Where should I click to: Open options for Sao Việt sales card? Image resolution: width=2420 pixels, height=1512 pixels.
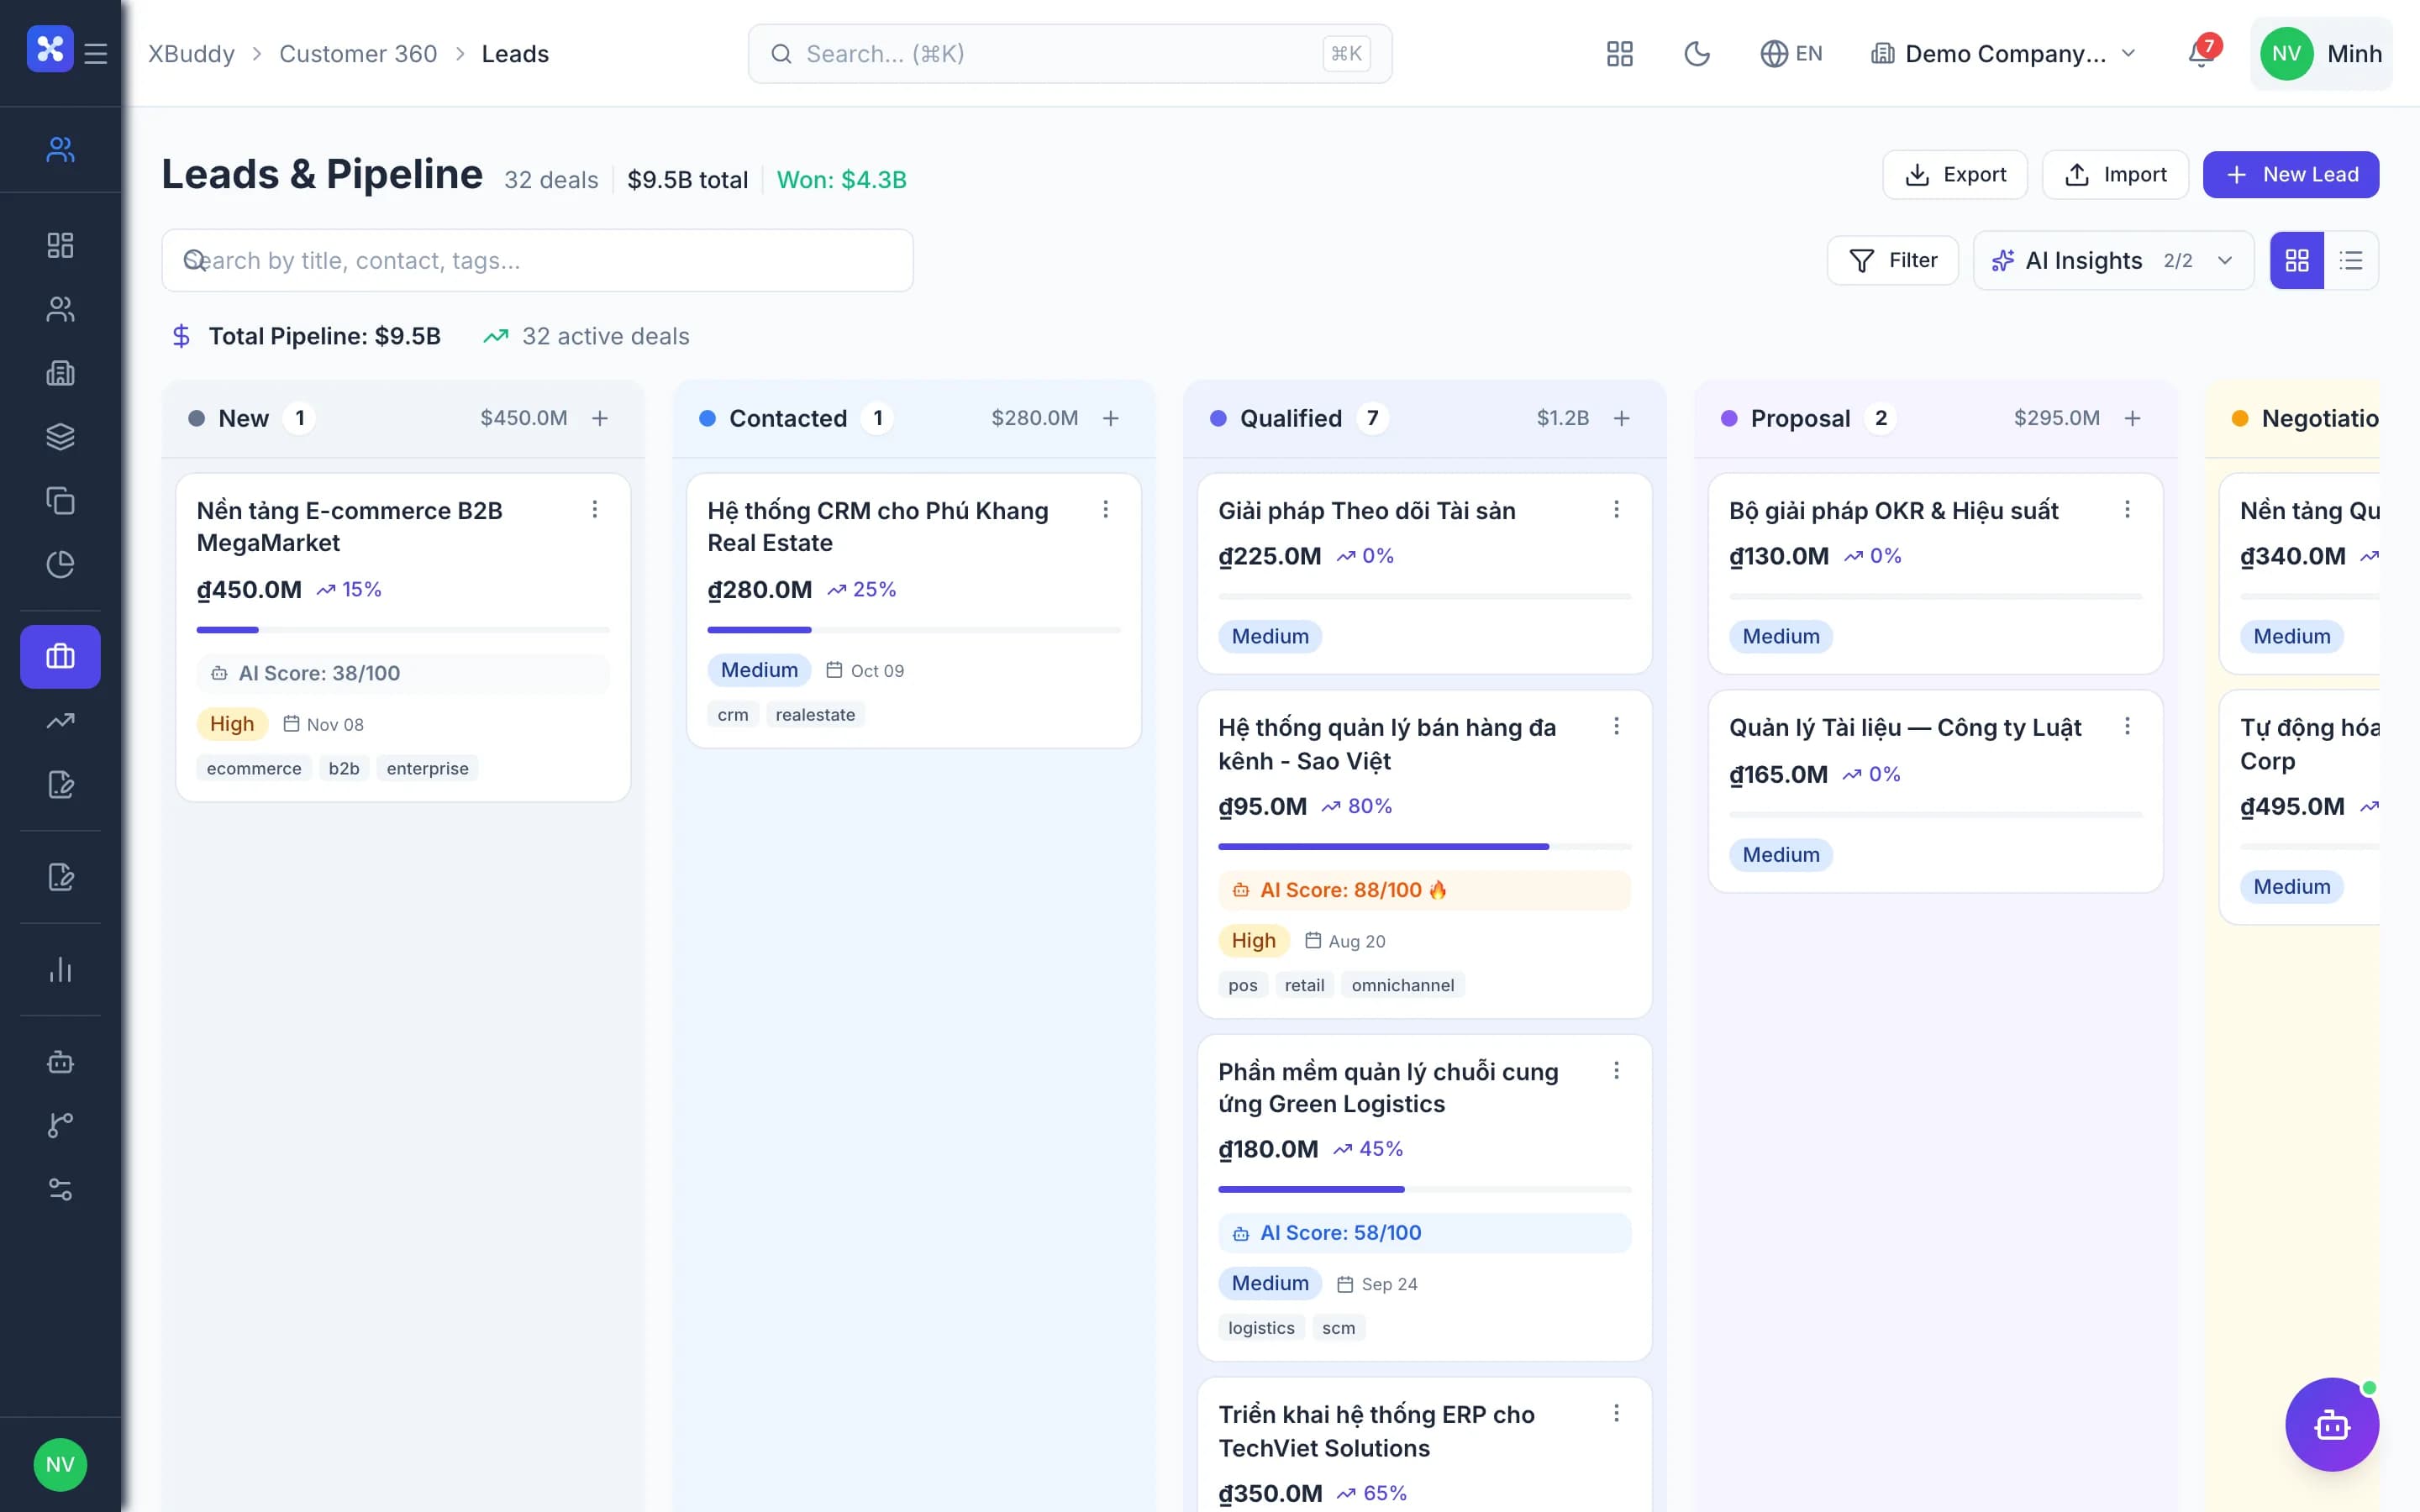[1616, 726]
